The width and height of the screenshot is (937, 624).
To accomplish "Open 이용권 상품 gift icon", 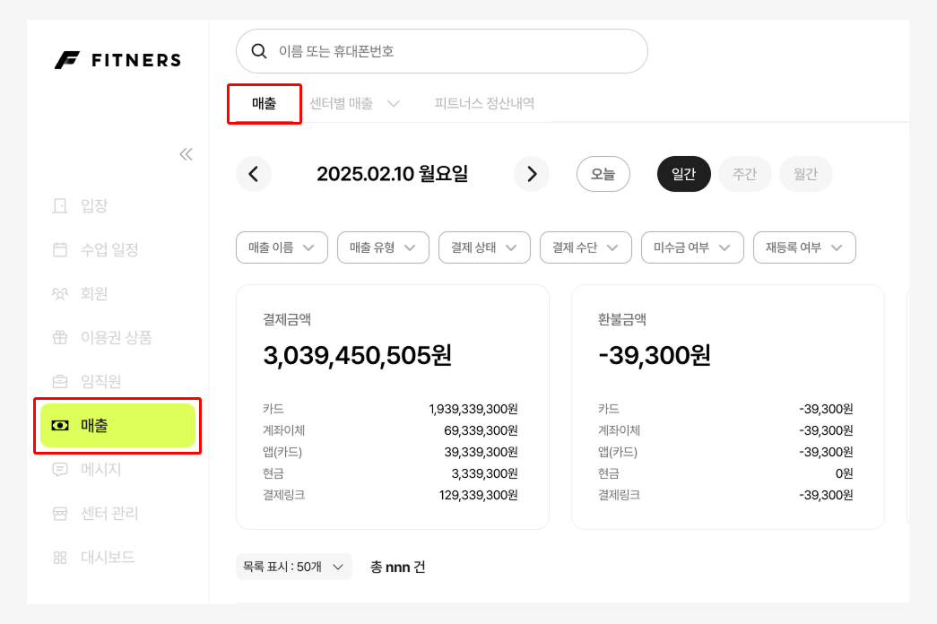I will click(x=60, y=337).
